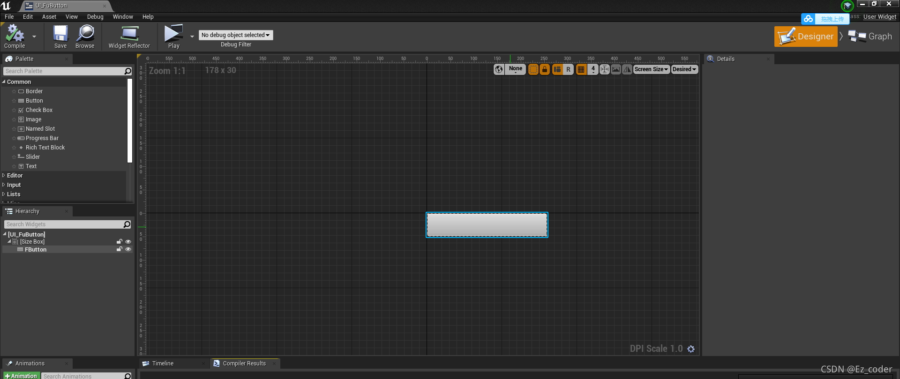The height and width of the screenshot is (379, 900).
Task: Open the Desired size dropdown
Action: tap(684, 69)
